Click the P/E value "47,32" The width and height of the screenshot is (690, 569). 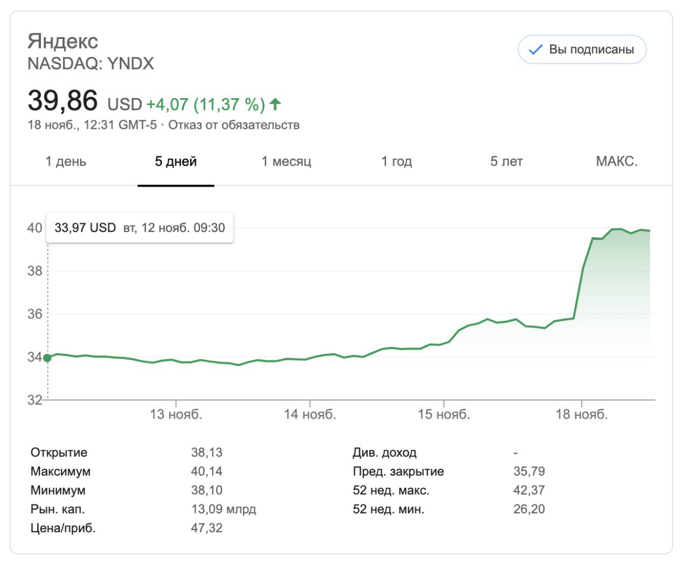[x=206, y=528]
